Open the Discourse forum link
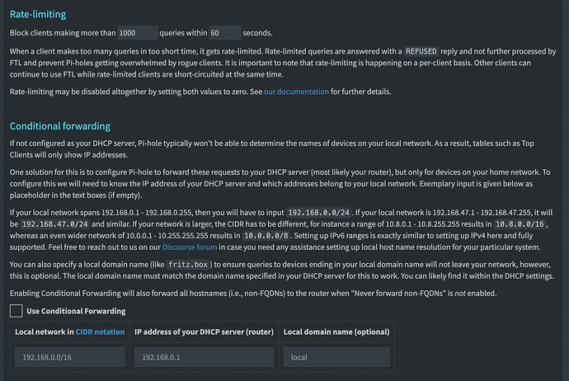Viewport: 569px width, 381px height. [x=190, y=247]
